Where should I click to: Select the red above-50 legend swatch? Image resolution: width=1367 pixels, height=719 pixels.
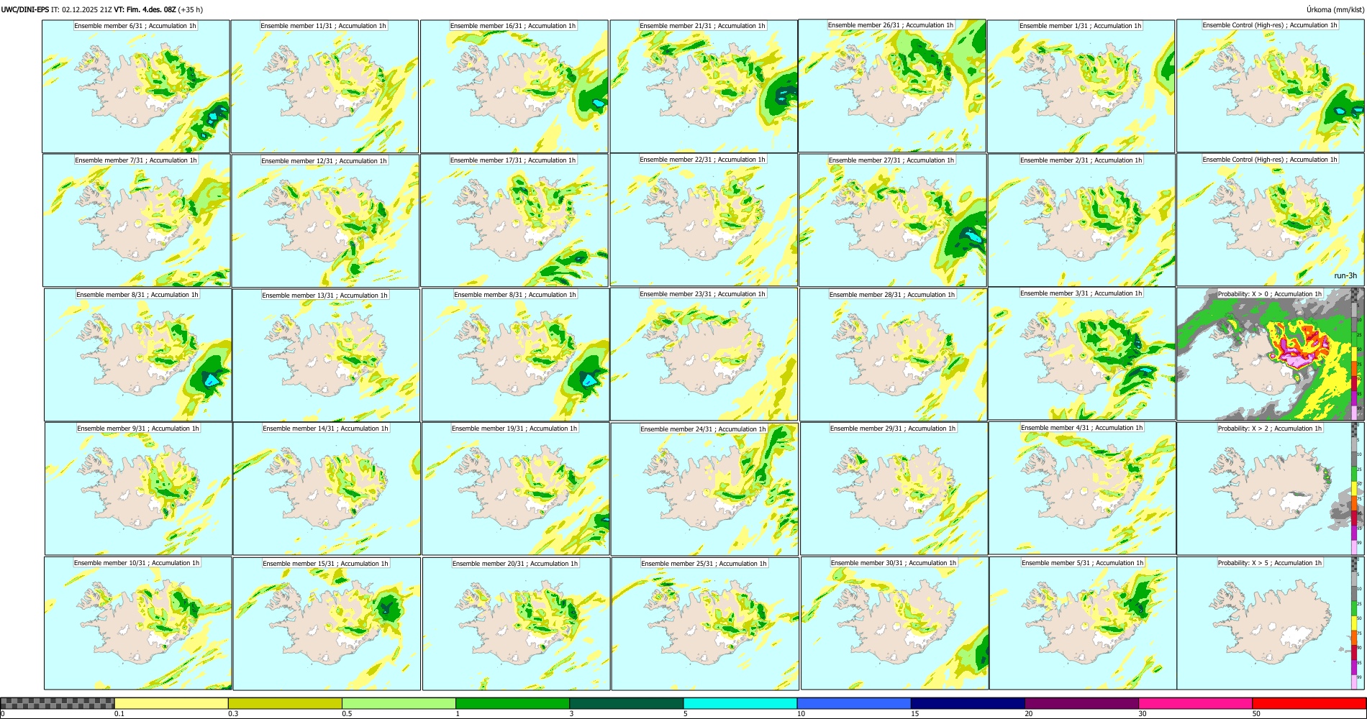click(1309, 703)
